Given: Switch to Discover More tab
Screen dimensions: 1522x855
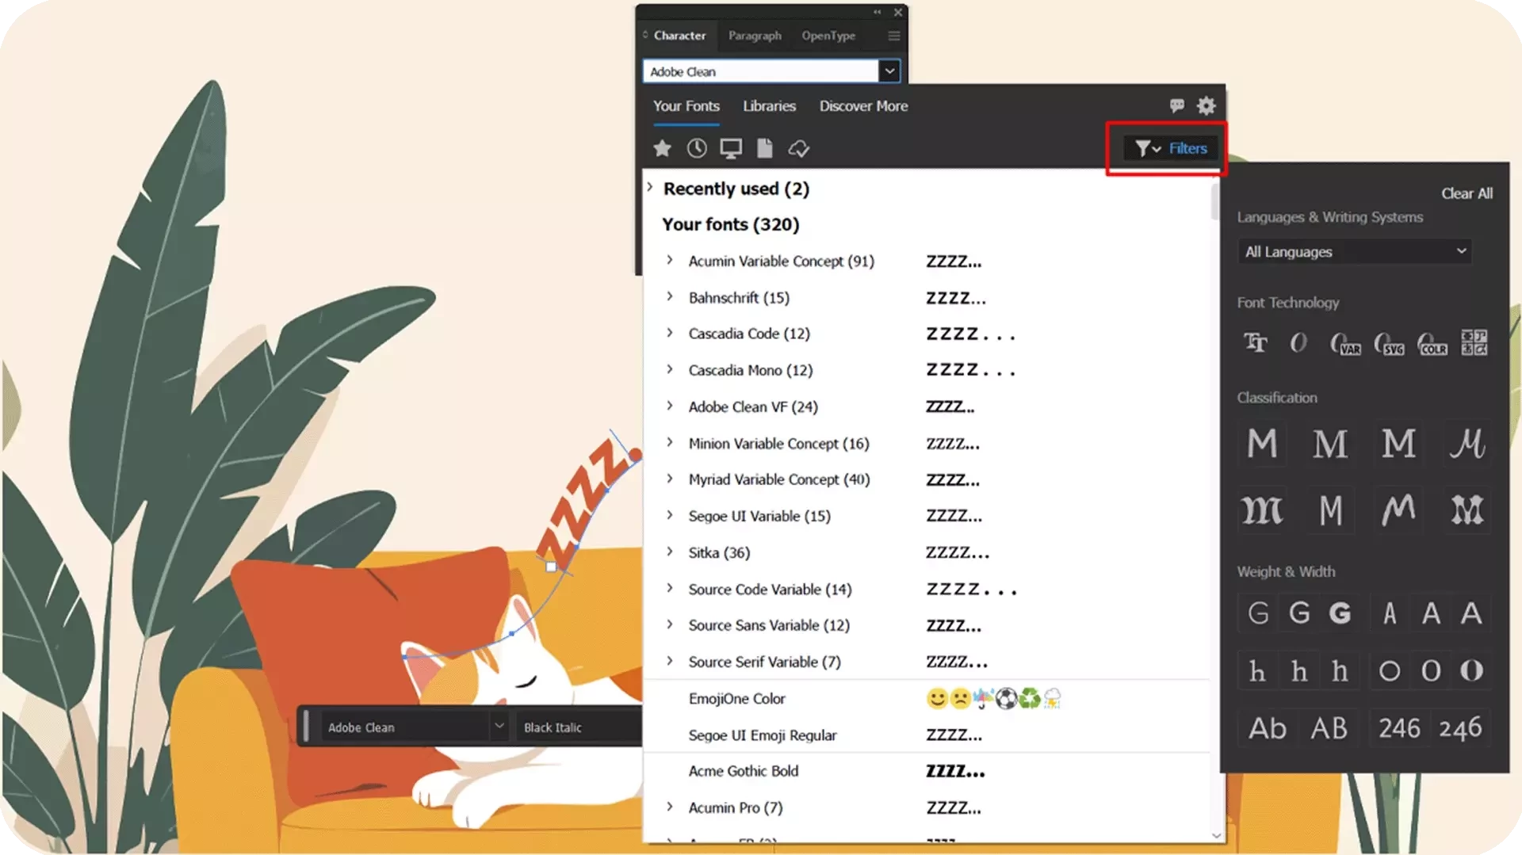Looking at the screenshot, I should click(x=863, y=106).
